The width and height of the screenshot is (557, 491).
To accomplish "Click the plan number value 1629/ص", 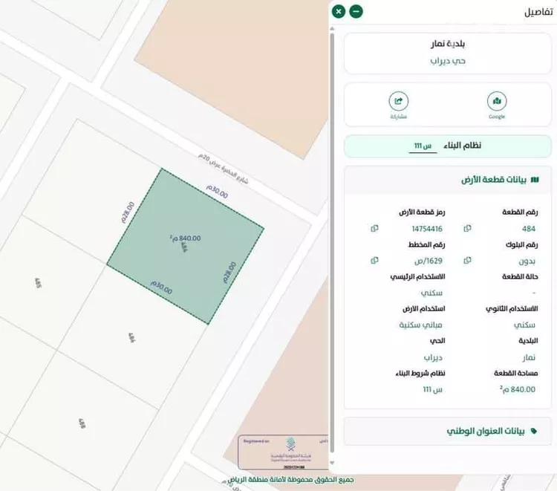I will 428,261.
